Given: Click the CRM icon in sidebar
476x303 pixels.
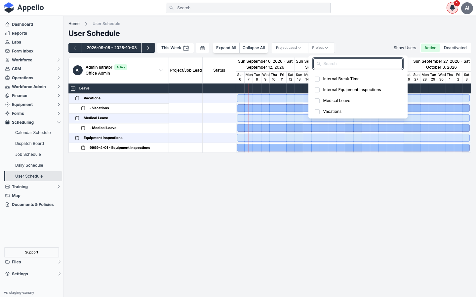Looking at the screenshot, I should (x=7, y=69).
